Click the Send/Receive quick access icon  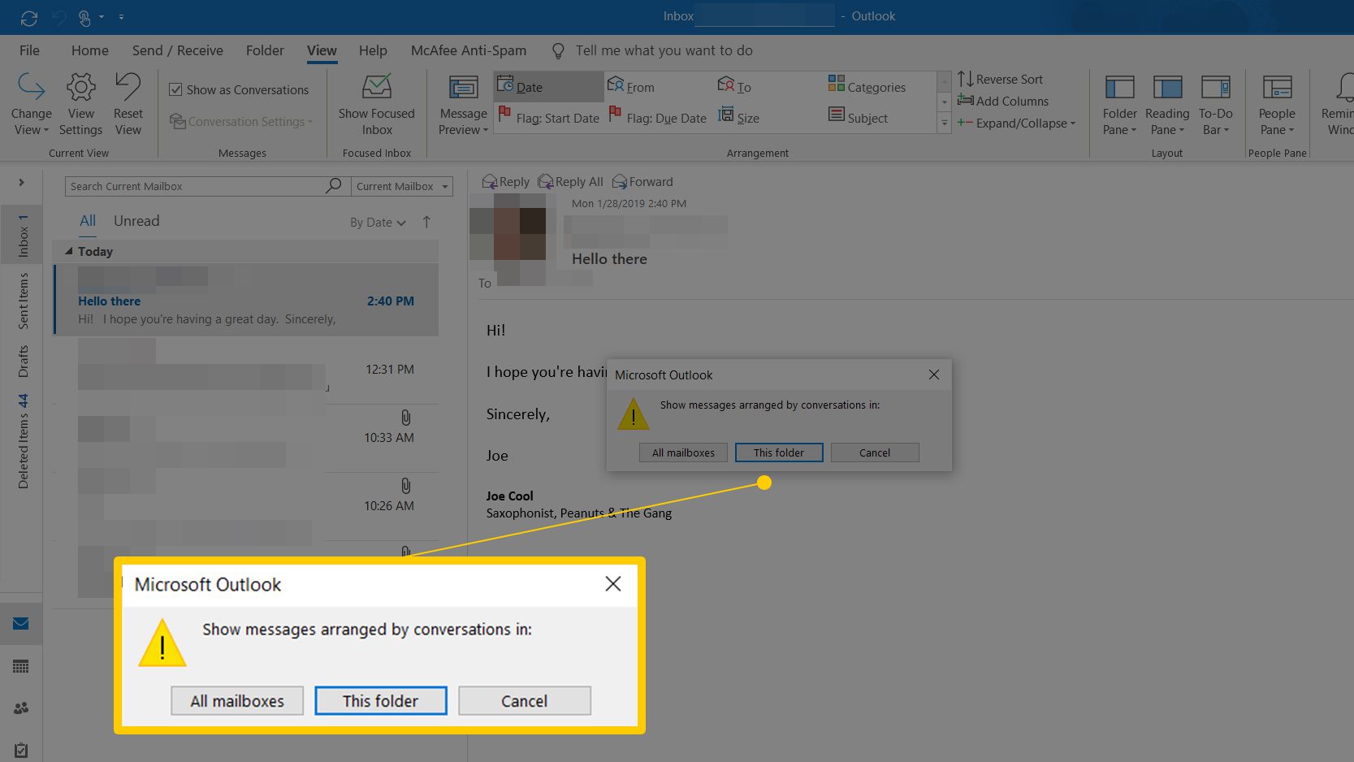click(x=29, y=17)
